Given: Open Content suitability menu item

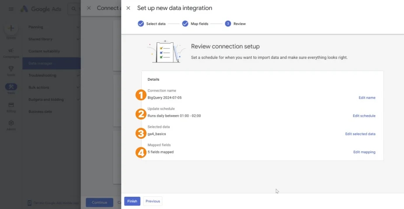Looking at the screenshot, I should pyautogui.click(x=52, y=51).
